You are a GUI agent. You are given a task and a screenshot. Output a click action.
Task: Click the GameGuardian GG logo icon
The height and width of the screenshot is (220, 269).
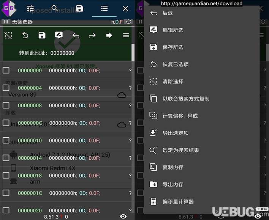pos(9,9)
